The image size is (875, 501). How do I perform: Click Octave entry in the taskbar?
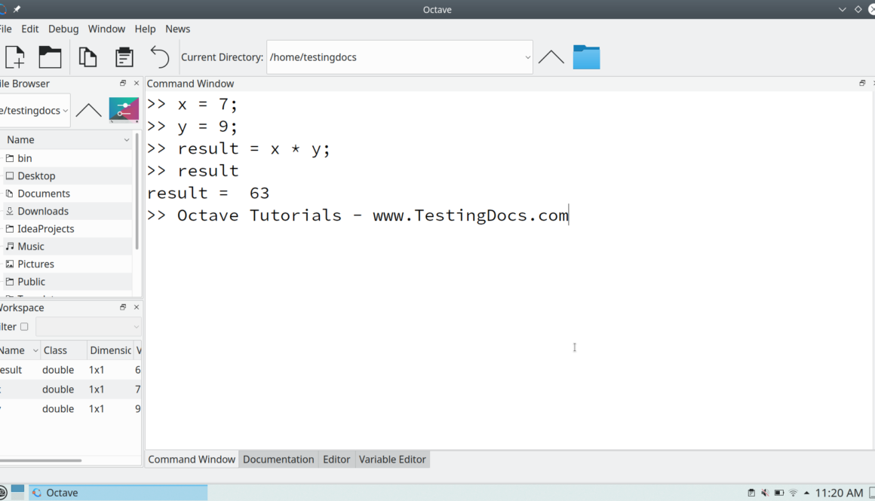click(x=118, y=493)
